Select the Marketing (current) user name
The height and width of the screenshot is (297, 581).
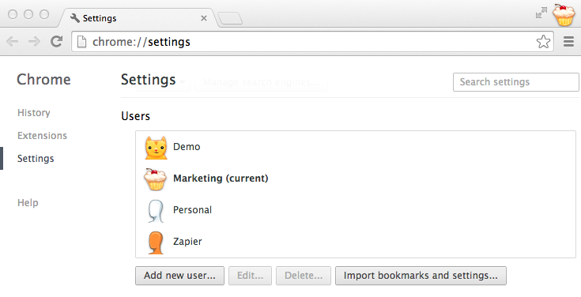[x=221, y=179]
